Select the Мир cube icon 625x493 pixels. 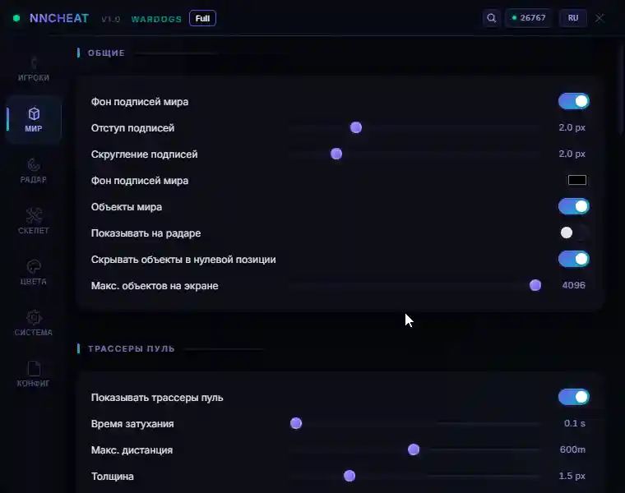34,114
